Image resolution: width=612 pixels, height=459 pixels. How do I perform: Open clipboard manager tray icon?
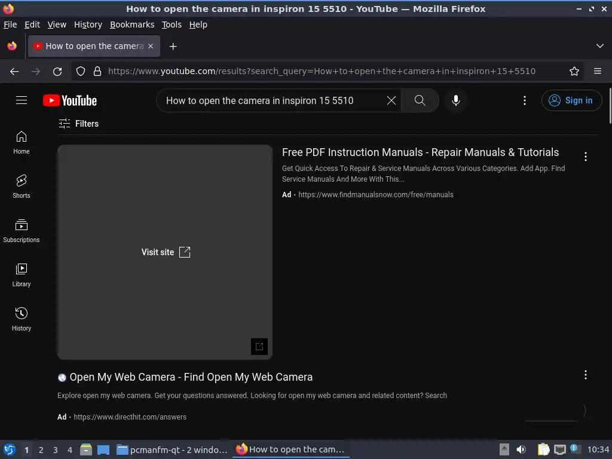(543, 449)
